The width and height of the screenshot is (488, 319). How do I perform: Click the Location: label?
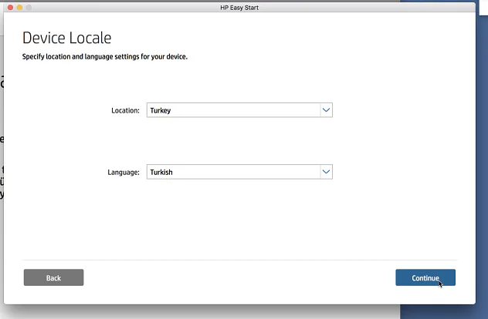coord(125,111)
